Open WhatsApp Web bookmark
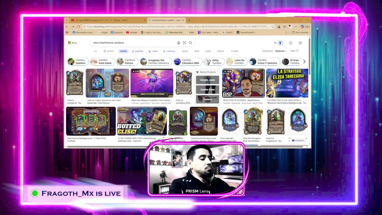The width and height of the screenshot is (382, 215). click(174, 33)
